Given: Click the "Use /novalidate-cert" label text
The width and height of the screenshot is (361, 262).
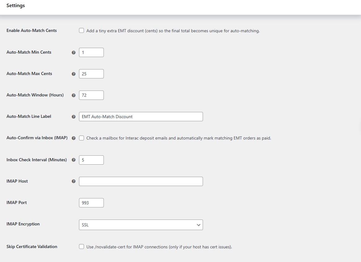Looking at the screenshot, I should point(159,247).
